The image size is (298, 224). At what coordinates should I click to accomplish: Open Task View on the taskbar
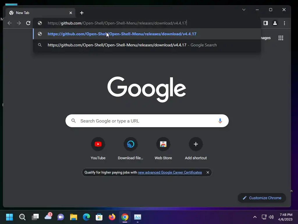(x=35, y=217)
